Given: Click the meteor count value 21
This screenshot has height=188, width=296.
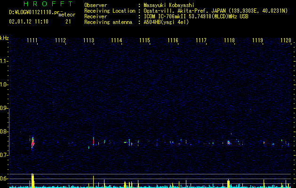Looking at the screenshot, I should pyautogui.click(x=68, y=22).
